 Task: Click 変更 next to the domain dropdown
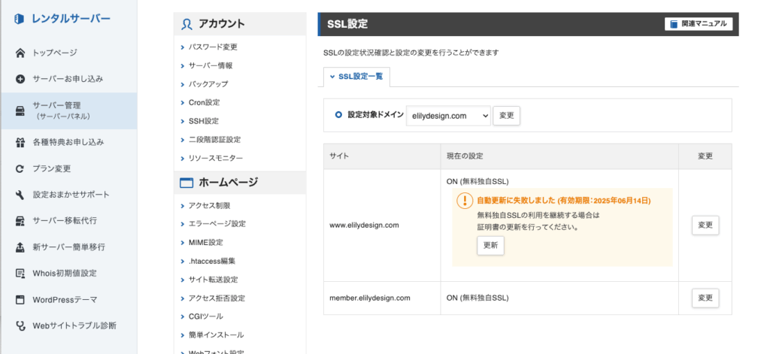point(506,116)
